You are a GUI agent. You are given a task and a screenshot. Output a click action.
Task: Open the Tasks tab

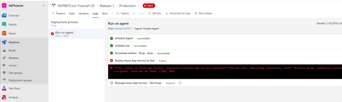72,13
